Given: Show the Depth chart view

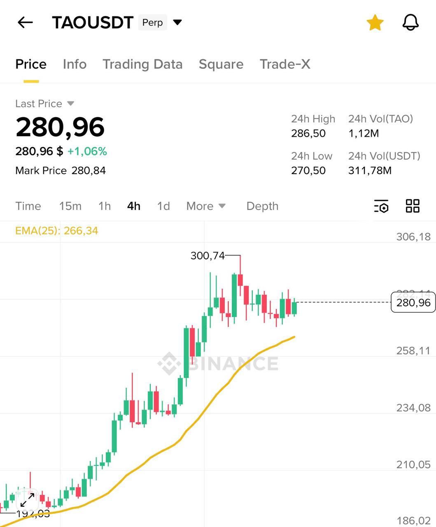Looking at the screenshot, I should 262,206.
